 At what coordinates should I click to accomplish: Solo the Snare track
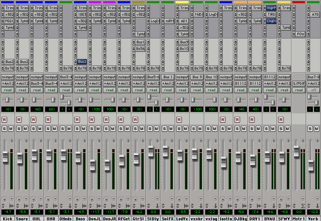19,129
